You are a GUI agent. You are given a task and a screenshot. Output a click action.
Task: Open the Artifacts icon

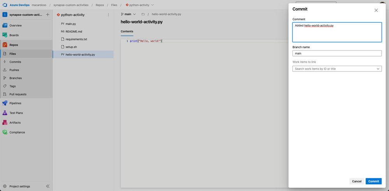tap(4, 123)
